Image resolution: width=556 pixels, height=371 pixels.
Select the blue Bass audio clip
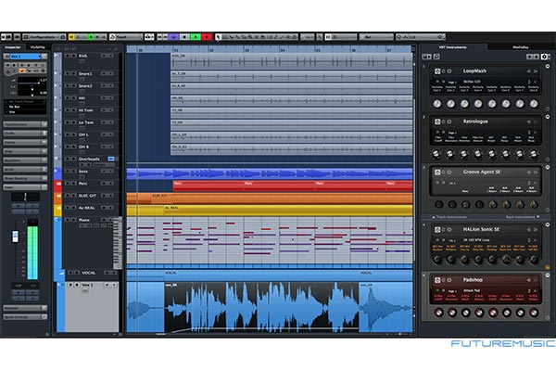tap(270, 173)
